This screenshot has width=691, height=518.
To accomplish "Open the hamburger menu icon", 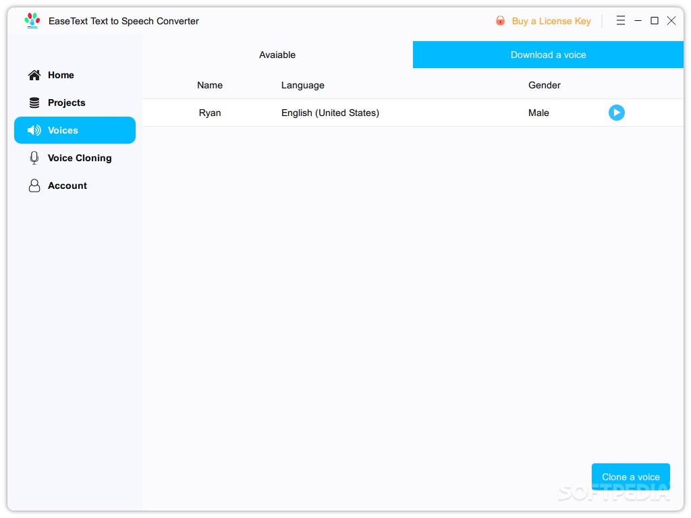I will (x=621, y=21).
